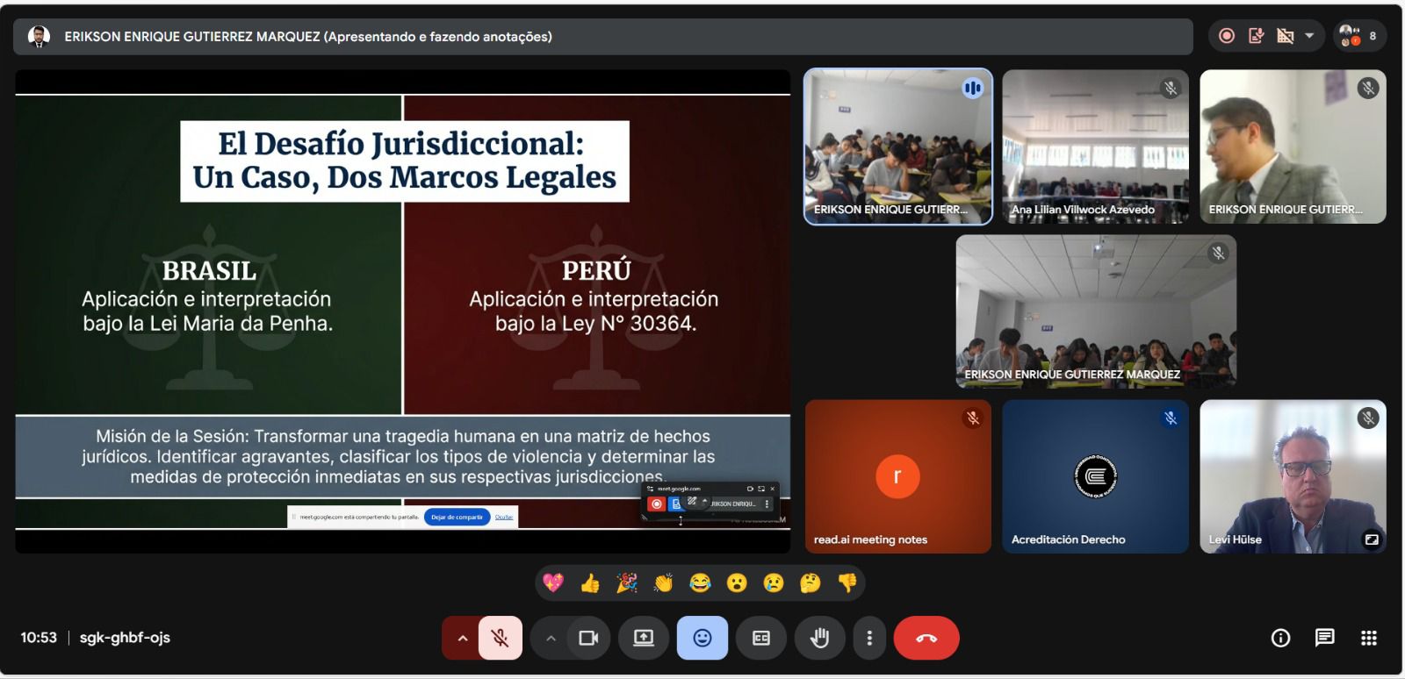
Task: Click the red leave call button
Action: pos(926,638)
